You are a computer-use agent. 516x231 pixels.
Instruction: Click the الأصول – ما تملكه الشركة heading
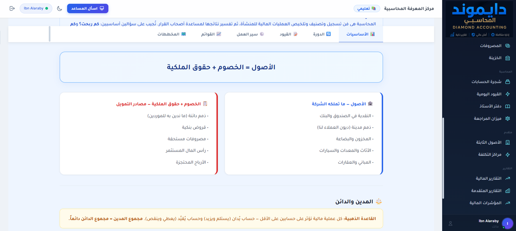pyautogui.click(x=339, y=104)
